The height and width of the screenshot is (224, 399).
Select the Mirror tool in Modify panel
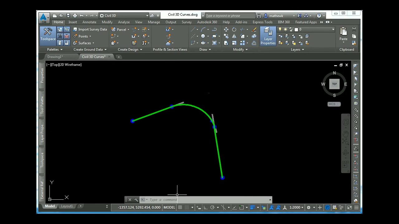coord(234,36)
